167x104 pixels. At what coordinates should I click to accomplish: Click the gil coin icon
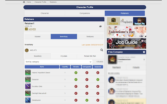[27, 50]
